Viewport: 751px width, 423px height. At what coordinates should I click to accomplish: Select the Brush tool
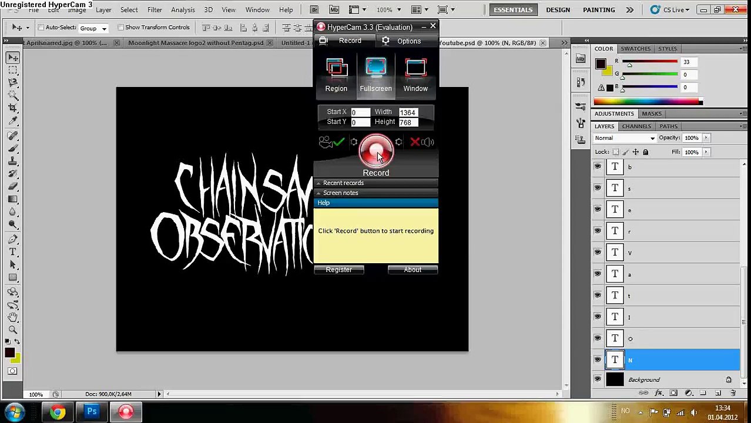coord(13,148)
